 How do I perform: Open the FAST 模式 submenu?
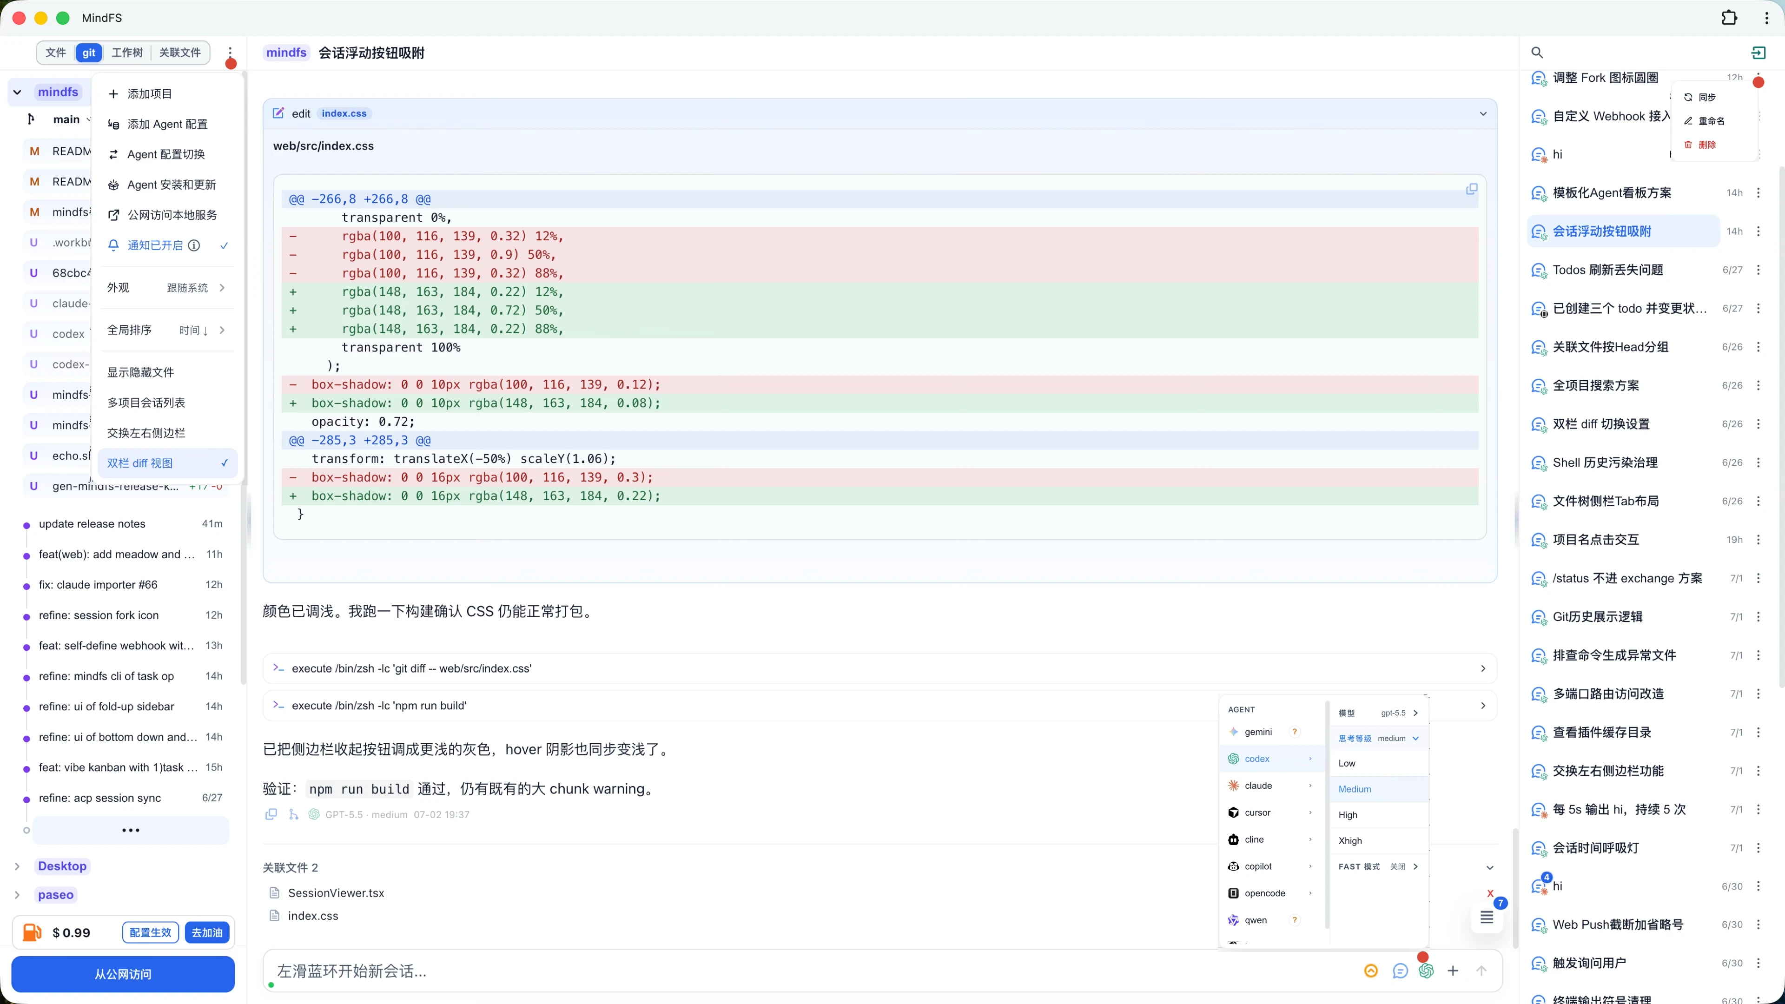tap(1379, 867)
